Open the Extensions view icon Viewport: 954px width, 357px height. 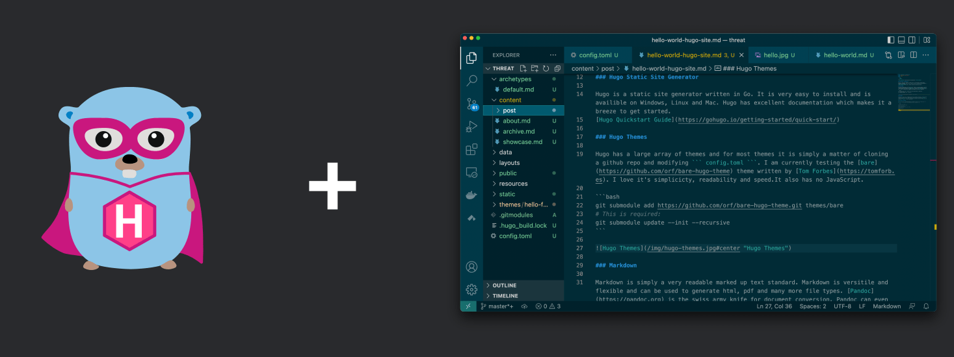pos(471,150)
